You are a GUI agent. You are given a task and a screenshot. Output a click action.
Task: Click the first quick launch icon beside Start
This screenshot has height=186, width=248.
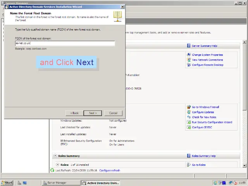[x=19, y=183]
